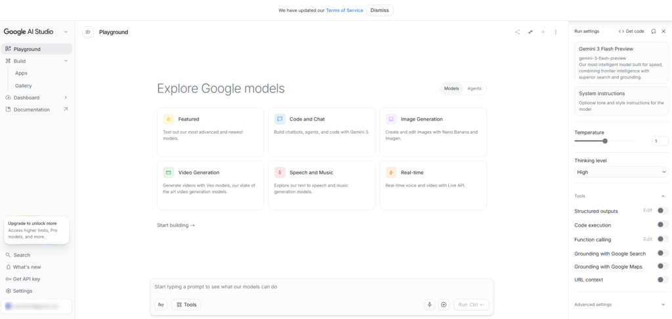Click the compare mode icon in header
This screenshot has width=672, height=319.
(x=530, y=32)
